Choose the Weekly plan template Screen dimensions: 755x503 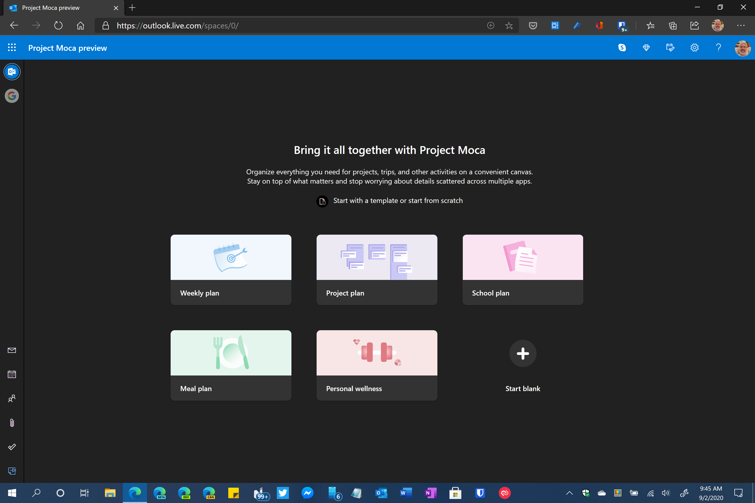pos(231,269)
